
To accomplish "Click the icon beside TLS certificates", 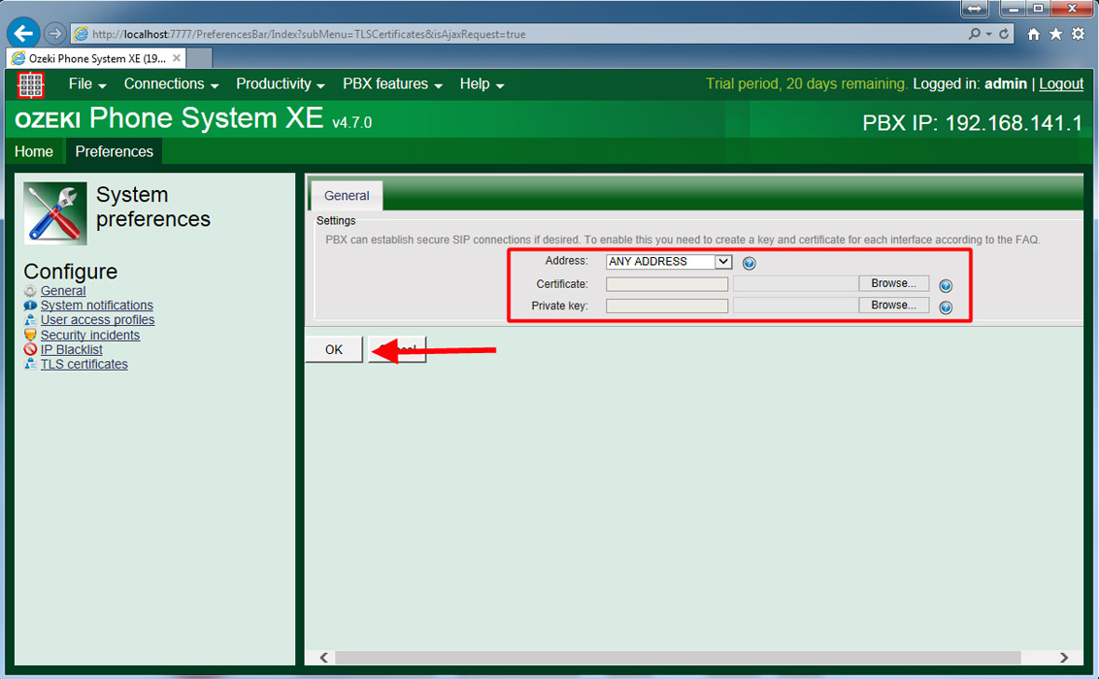I will tap(30, 364).
